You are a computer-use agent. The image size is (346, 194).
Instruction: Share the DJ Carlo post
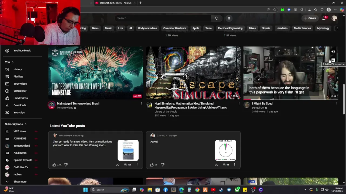click(x=216, y=165)
